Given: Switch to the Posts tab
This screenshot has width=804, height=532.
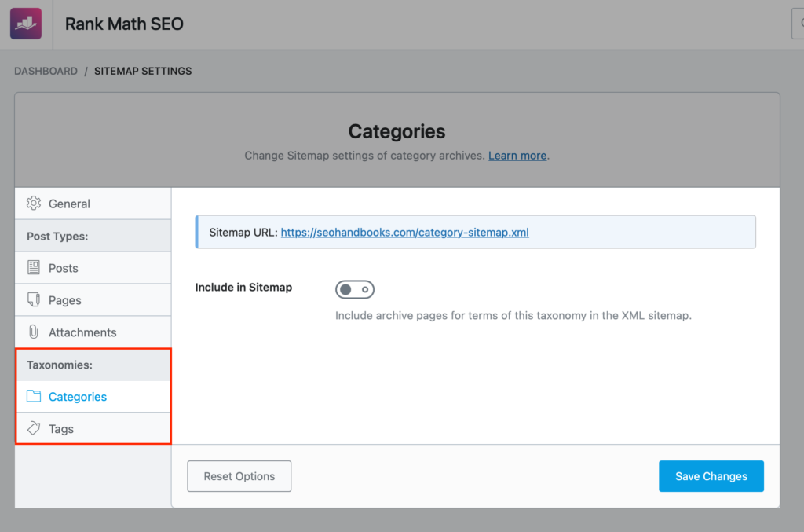Looking at the screenshot, I should (93, 268).
